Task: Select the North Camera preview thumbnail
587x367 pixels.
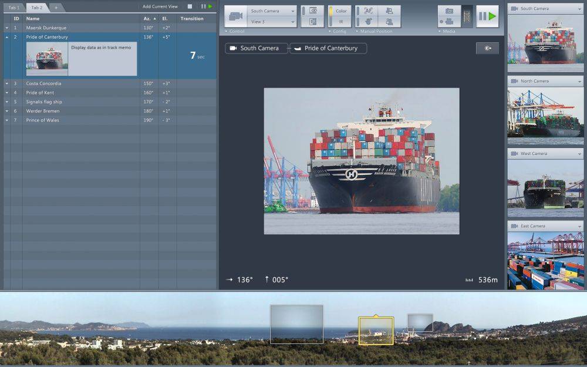Action: click(x=545, y=116)
